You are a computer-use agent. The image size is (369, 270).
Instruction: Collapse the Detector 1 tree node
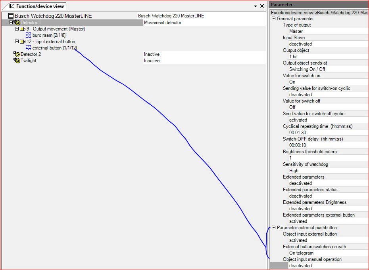tap(11, 23)
